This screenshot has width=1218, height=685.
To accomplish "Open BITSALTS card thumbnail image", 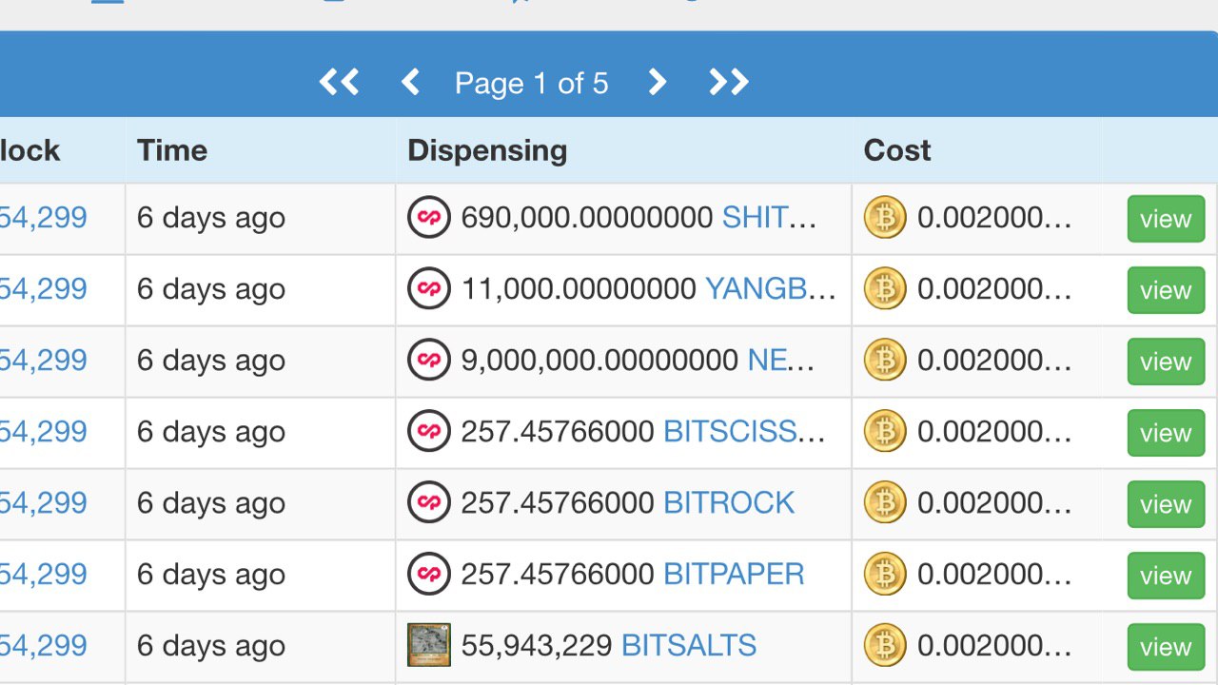I will pyautogui.click(x=429, y=645).
